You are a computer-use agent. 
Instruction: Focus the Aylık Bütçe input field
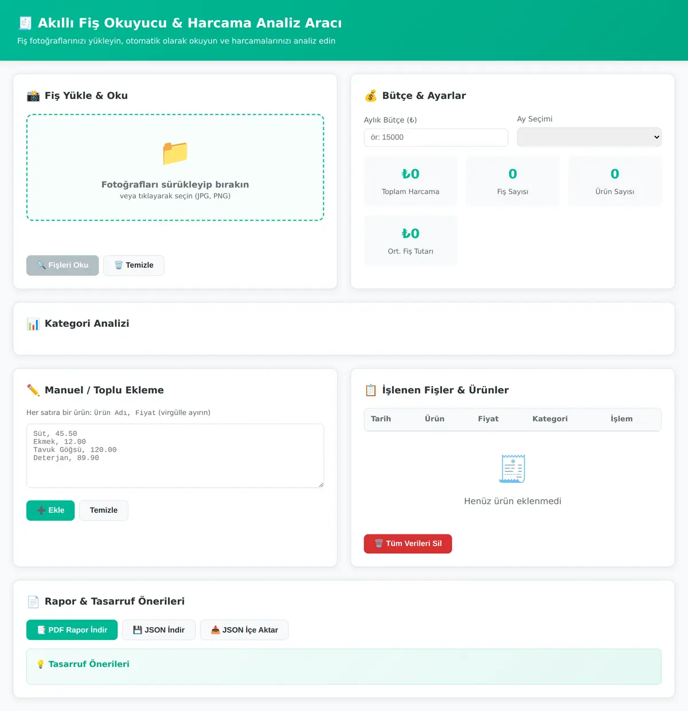pyautogui.click(x=436, y=138)
